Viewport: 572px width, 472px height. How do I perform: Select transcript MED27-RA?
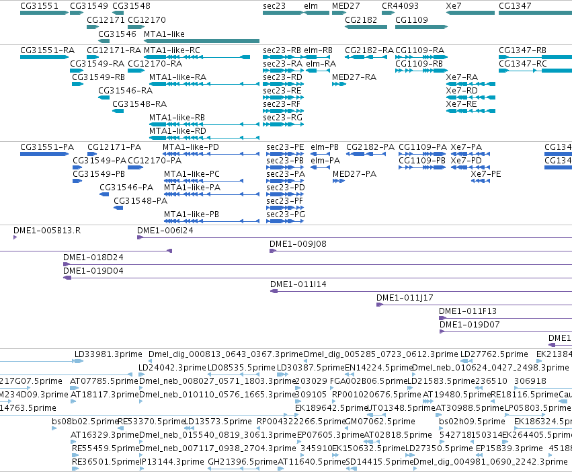(339, 84)
